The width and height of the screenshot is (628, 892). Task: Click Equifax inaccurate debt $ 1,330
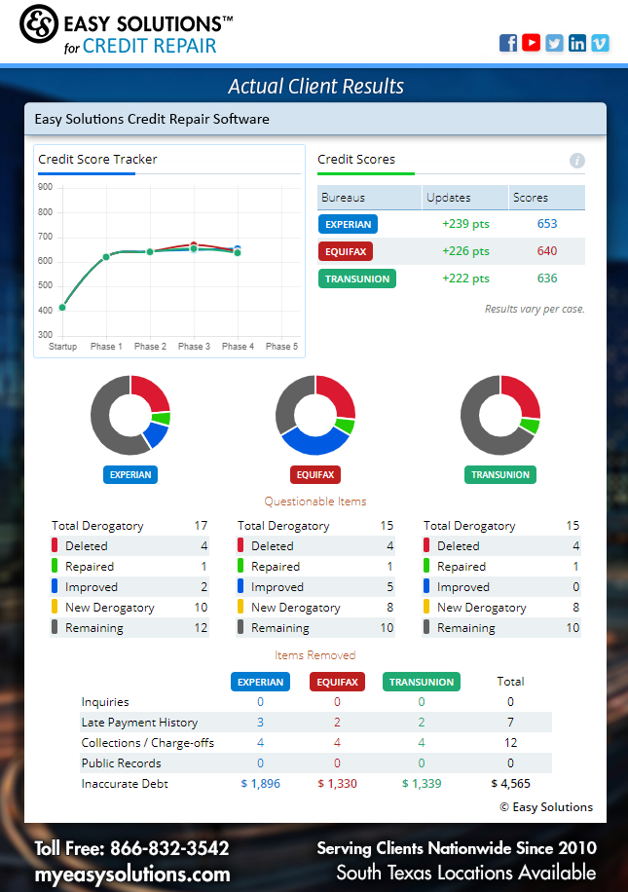coord(337,783)
